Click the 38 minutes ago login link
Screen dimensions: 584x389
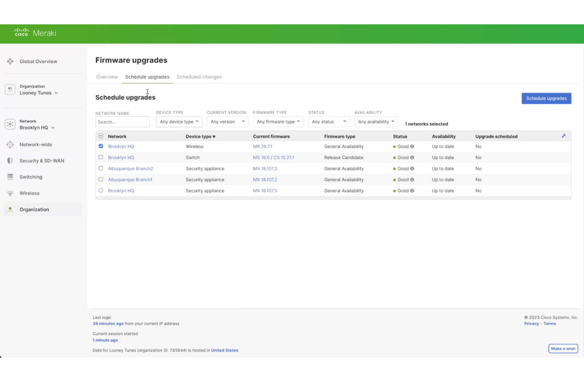coord(108,324)
